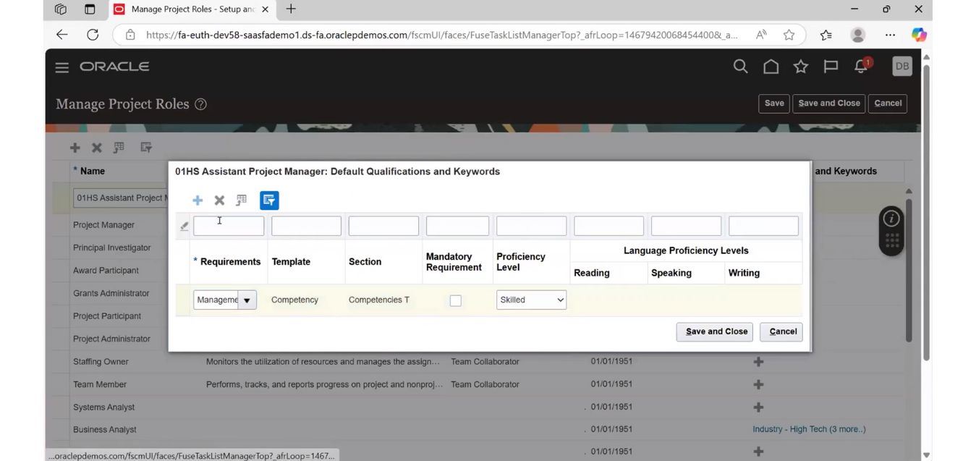
Task: Click Cancel in the page header
Action: pos(887,103)
